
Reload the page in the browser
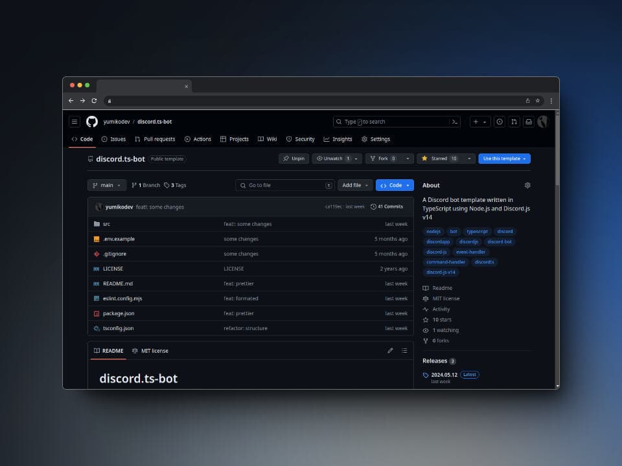(x=94, y=101)
